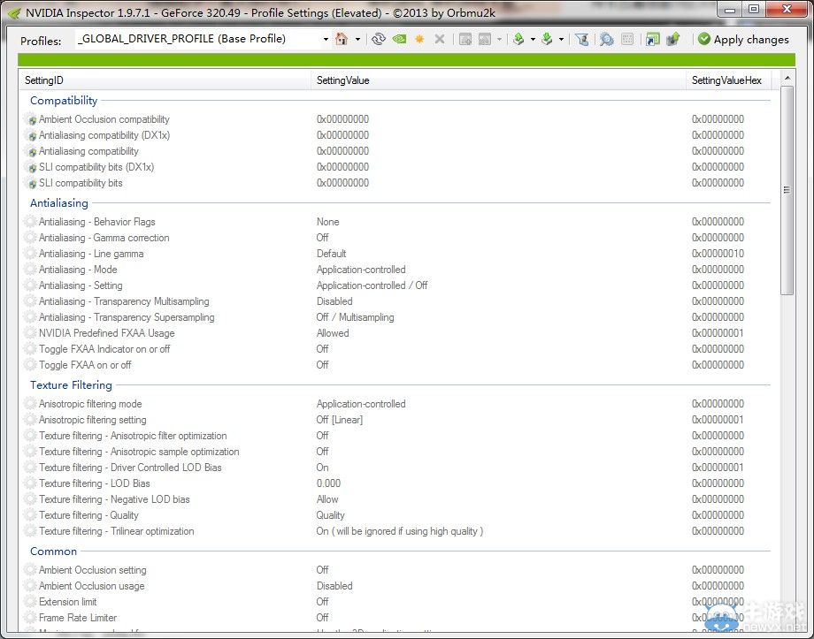
Task: Delete the profile using the gray X icon
Action: pos(440,39)
